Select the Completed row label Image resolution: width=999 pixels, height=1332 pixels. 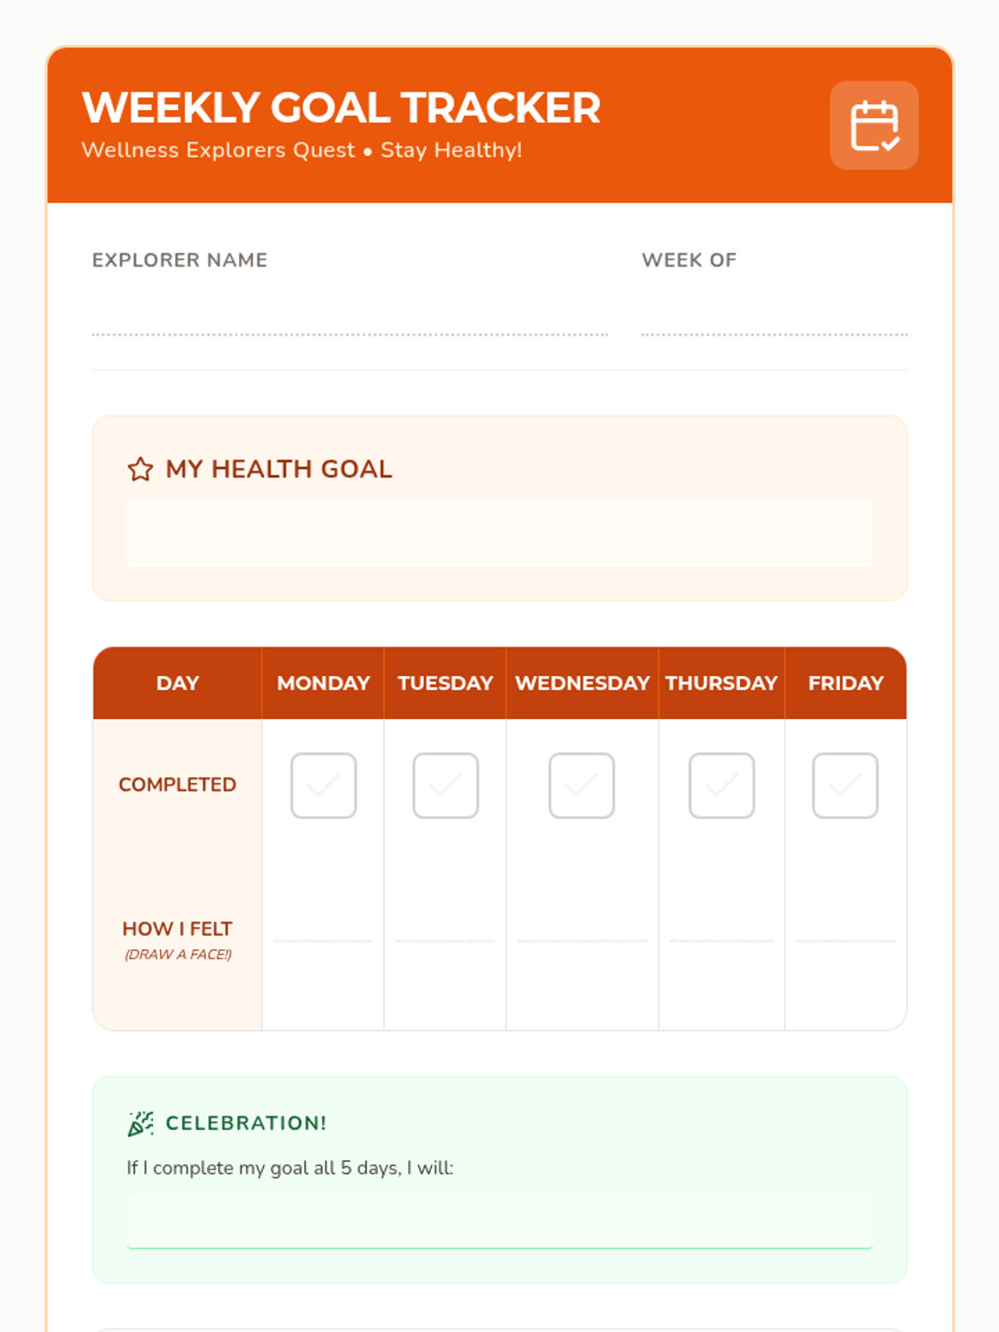tap(177, 785)
